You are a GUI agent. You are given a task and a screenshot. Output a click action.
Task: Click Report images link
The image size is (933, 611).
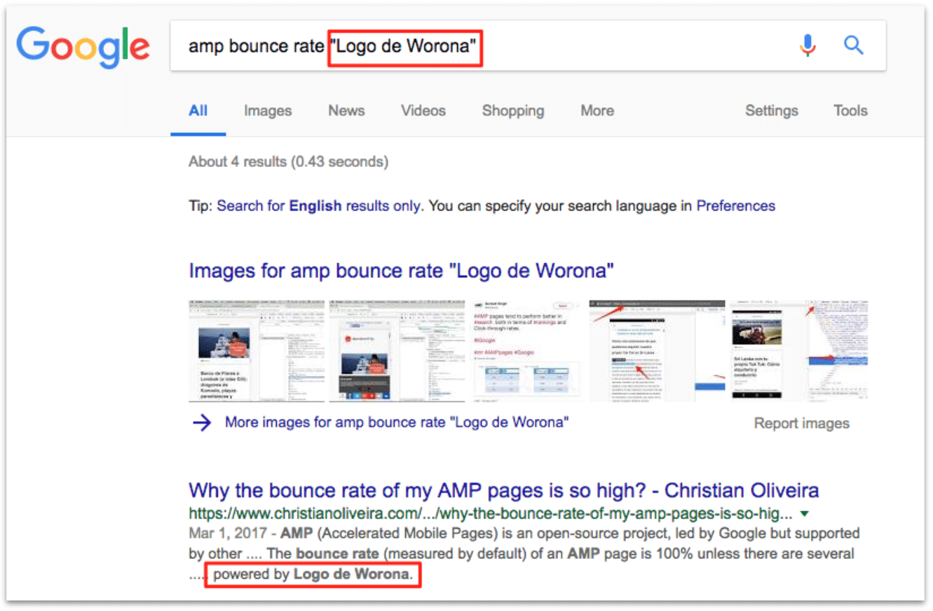point(802,423)
